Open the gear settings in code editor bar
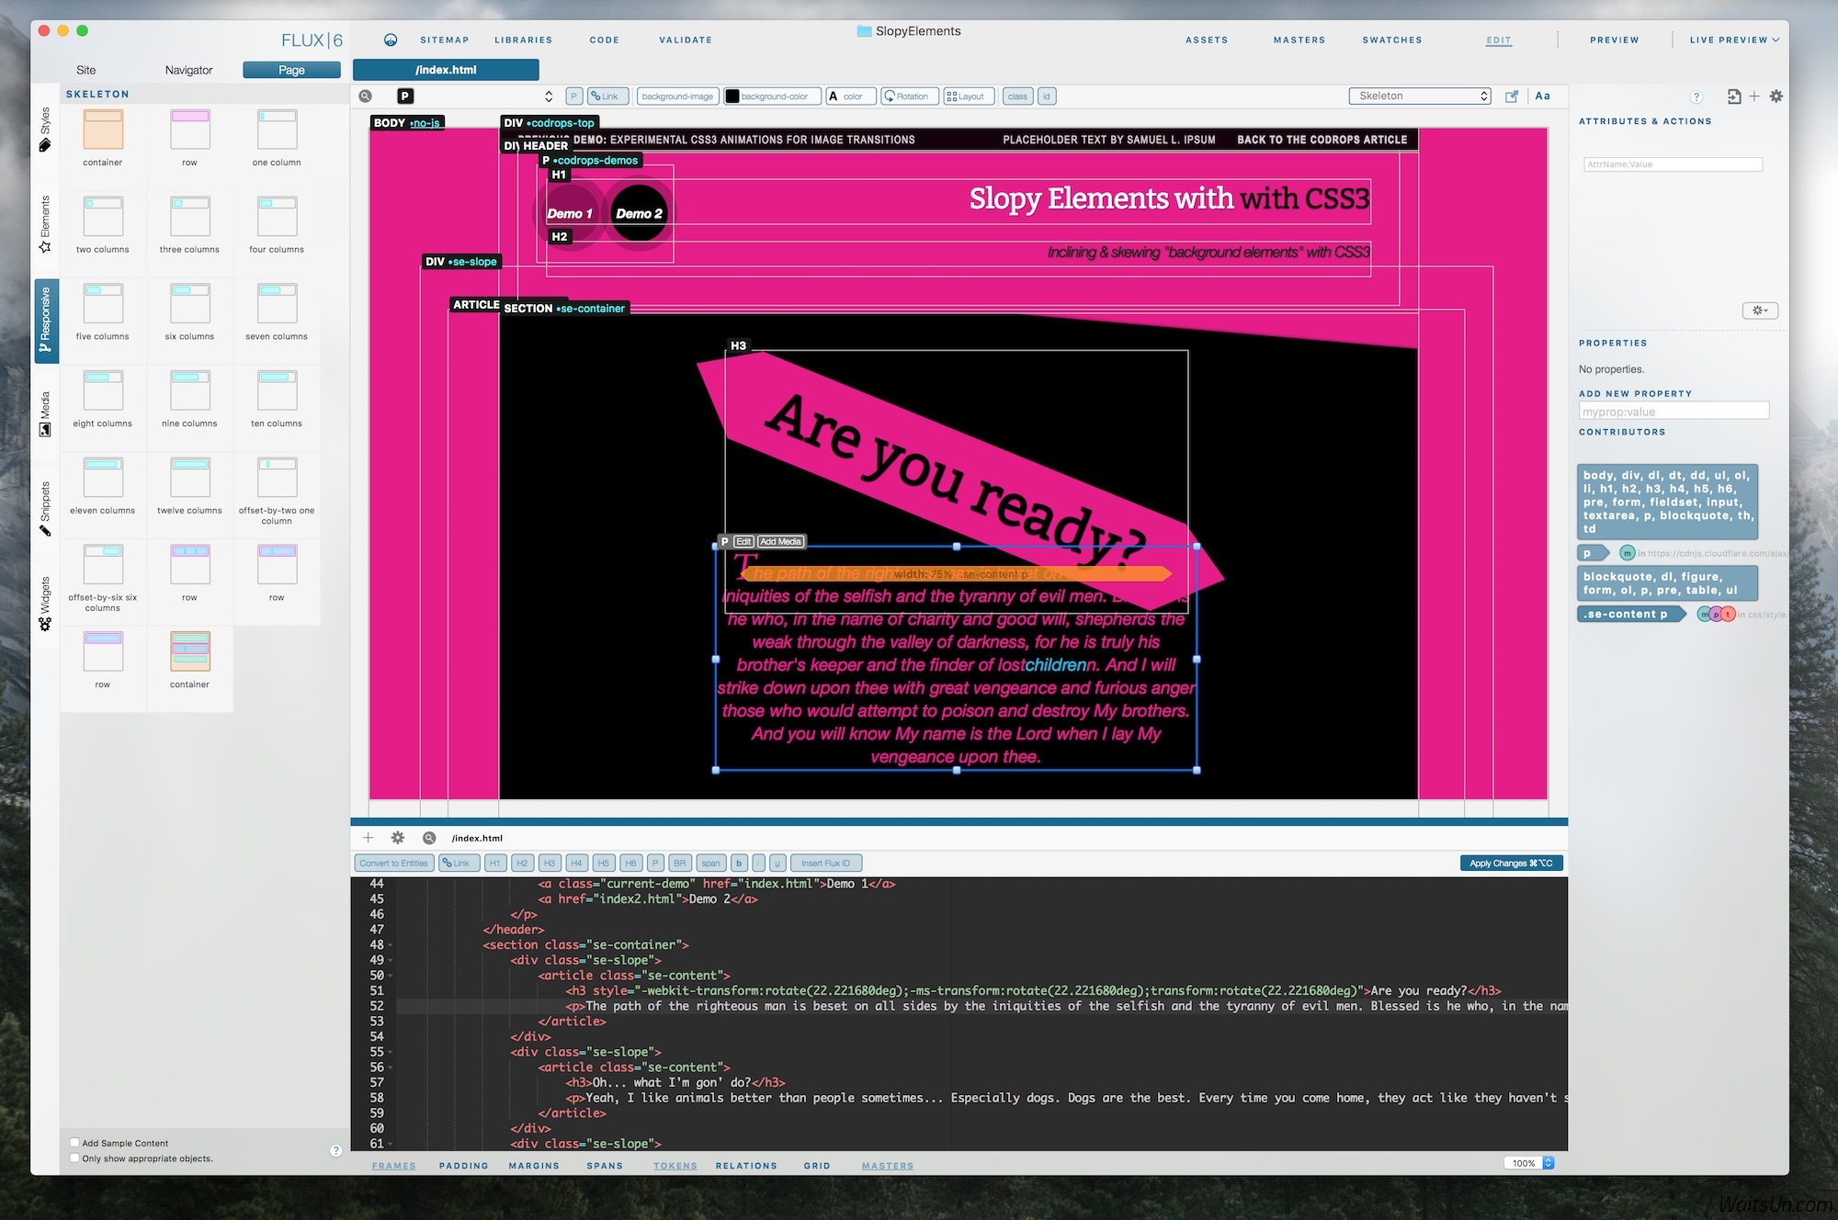 click(398, 838)
